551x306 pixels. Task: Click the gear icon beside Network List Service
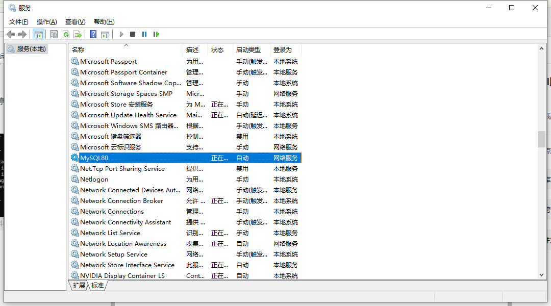pos(75,233)
